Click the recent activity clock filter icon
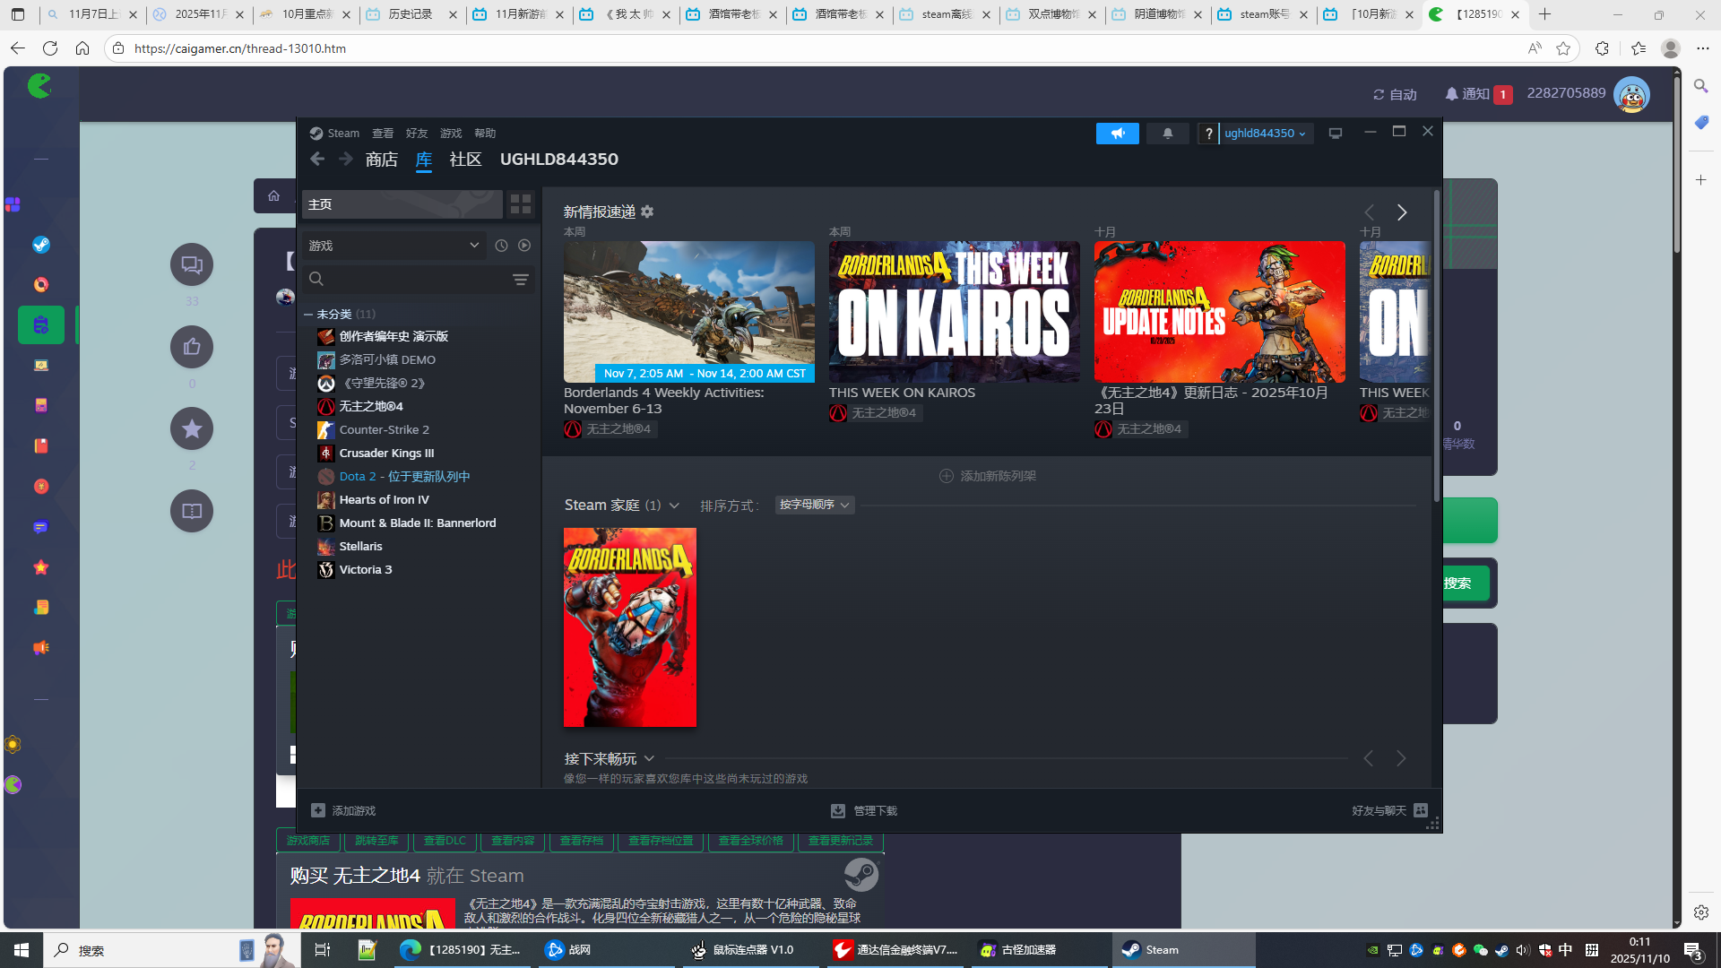Screen dimensions: 1721x968 (501, 246)
